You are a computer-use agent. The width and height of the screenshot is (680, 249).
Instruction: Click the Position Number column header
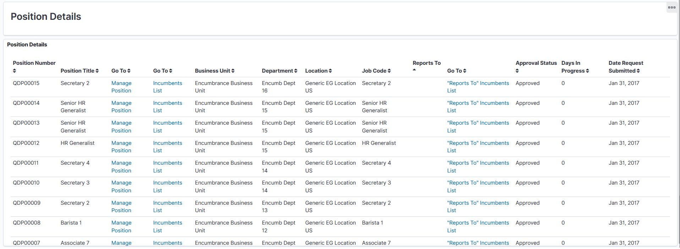click(34, 63)
